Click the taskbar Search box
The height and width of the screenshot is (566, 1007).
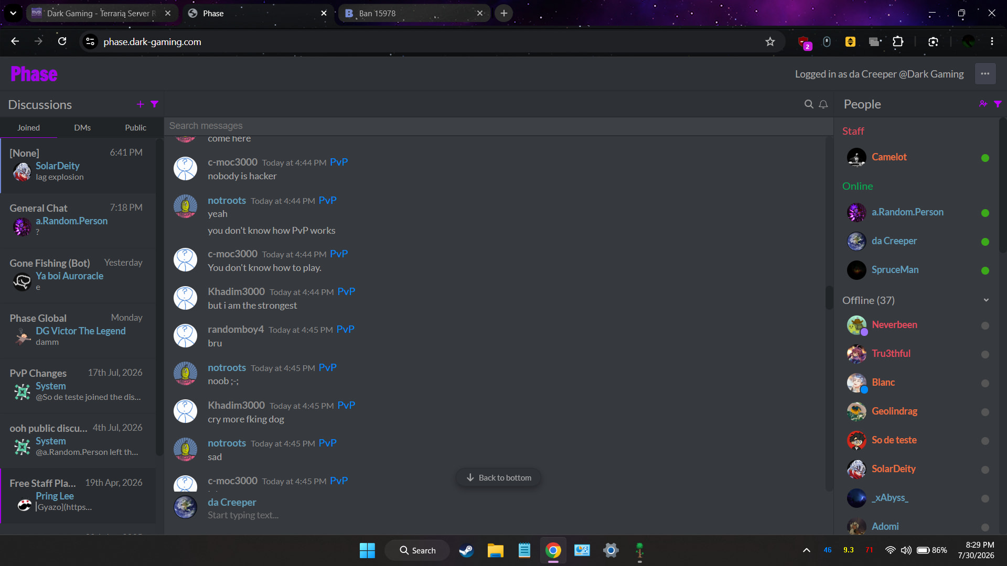click(x=417, y=550)
